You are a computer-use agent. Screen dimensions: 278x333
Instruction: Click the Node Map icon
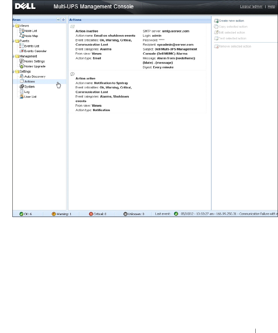pyautogui.click(x=22, y=36)
